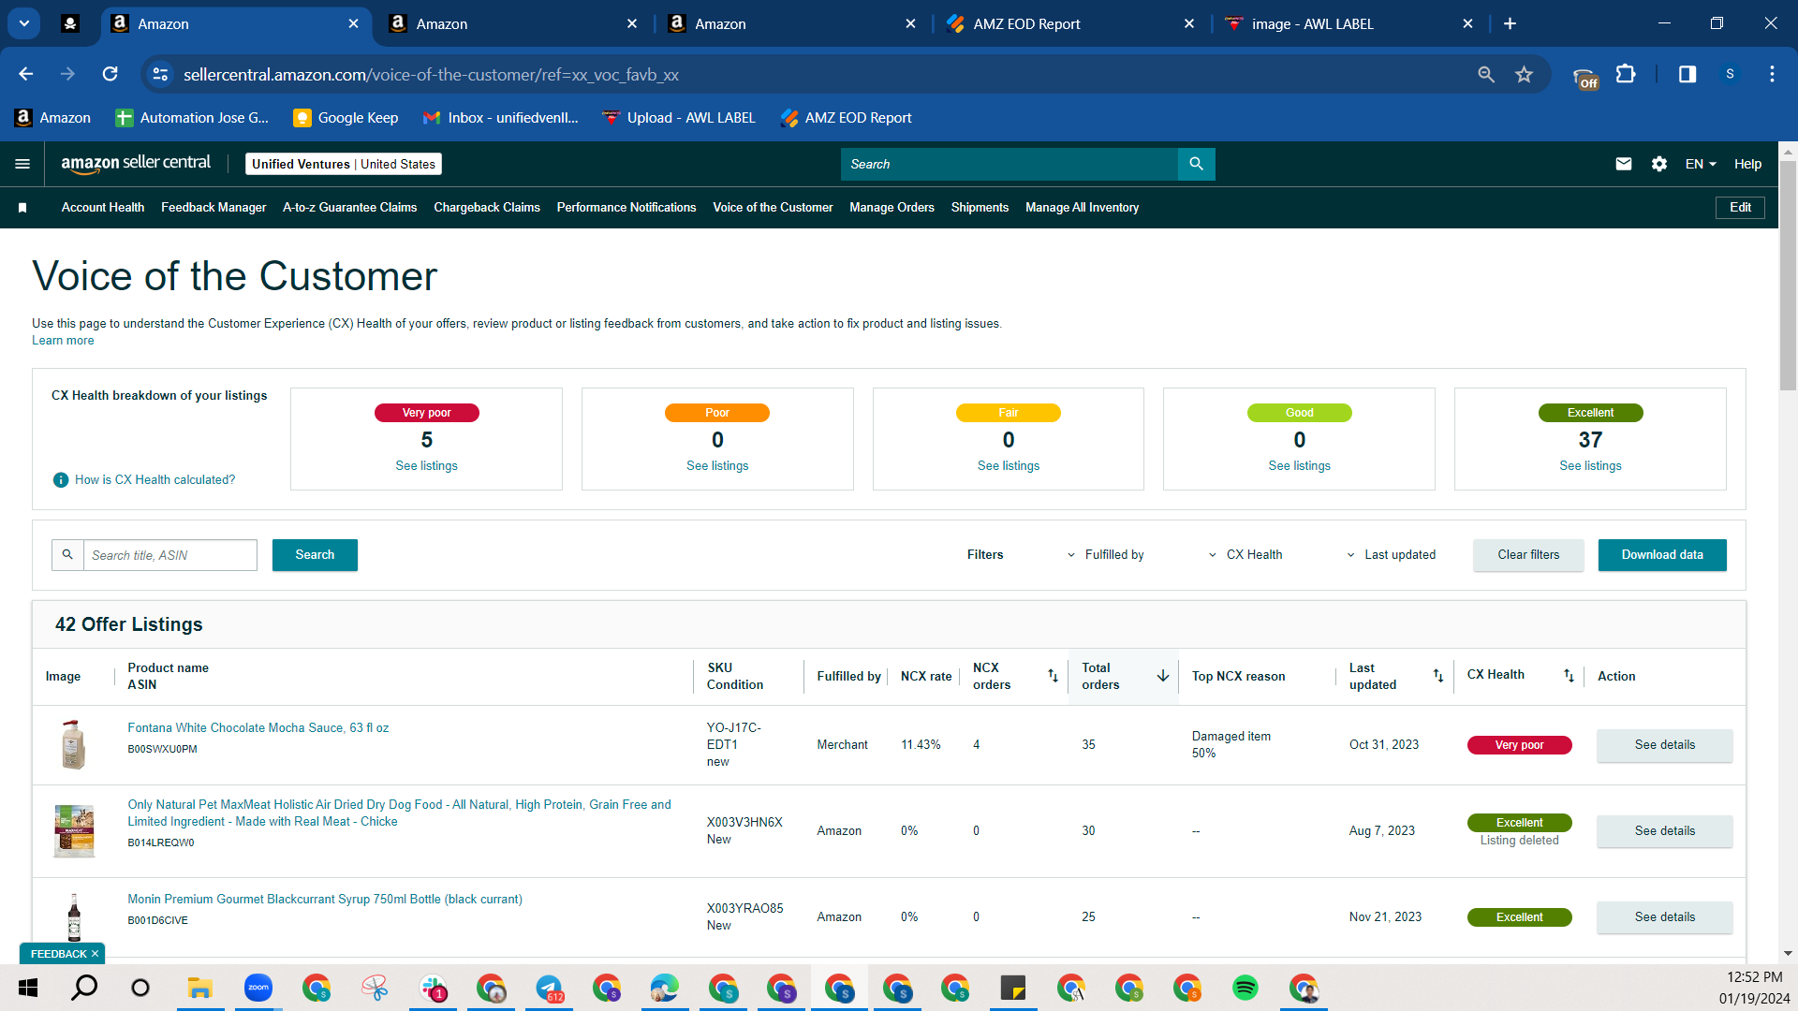Image resolution: width=1798 pixels, height=1011 pixels.
Task: View site information in the address bar
Action: tap(160, 74)
